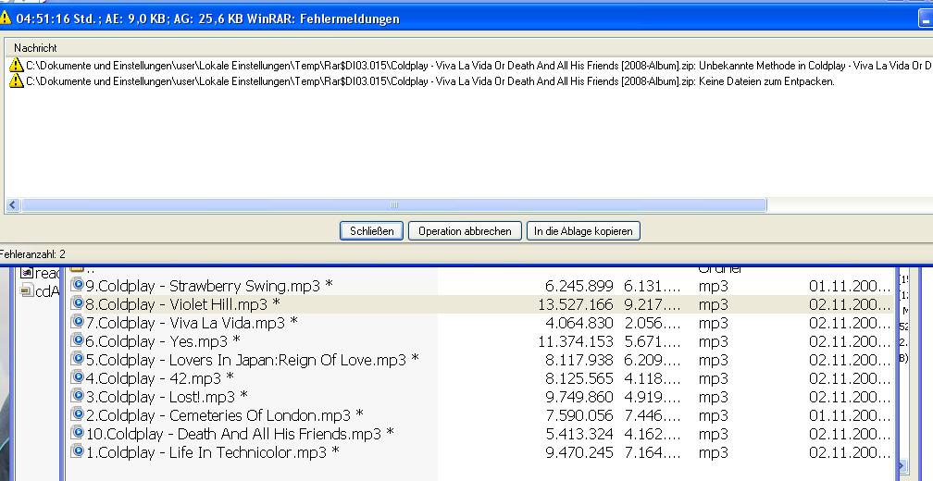Click Operation abbrechen button

coord(465,230)
